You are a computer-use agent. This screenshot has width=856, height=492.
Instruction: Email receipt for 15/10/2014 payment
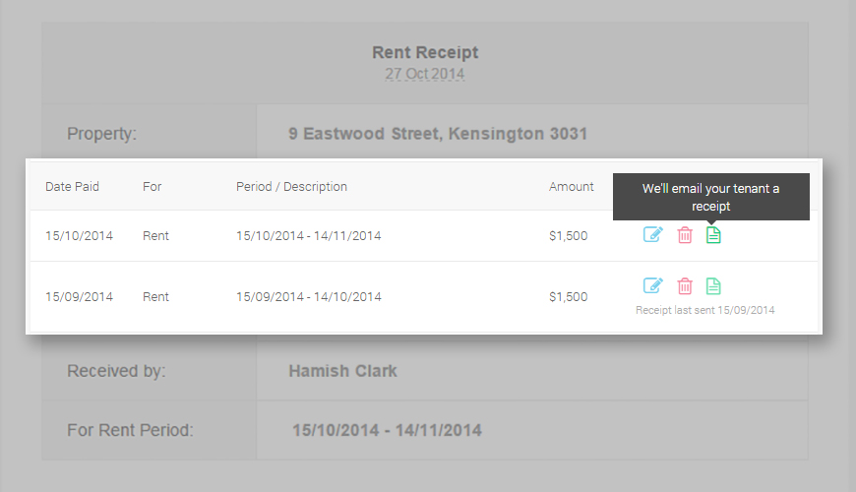[x=714, y=235]
